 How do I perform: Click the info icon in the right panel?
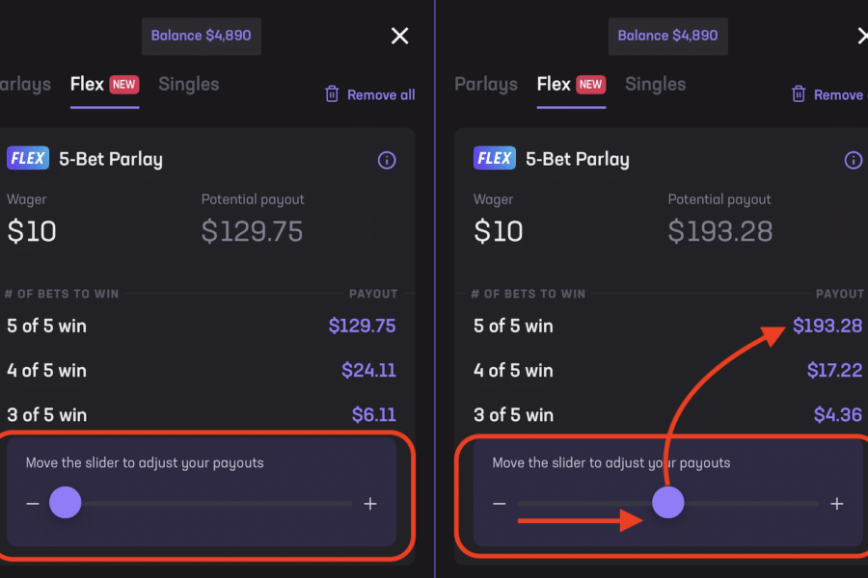pos(853,160)
